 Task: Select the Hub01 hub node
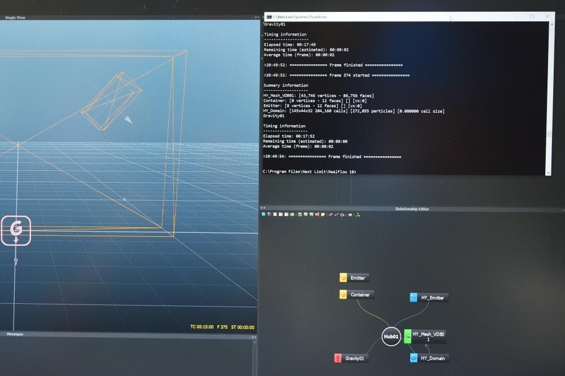pyautogui.click(x=390, y=337)
